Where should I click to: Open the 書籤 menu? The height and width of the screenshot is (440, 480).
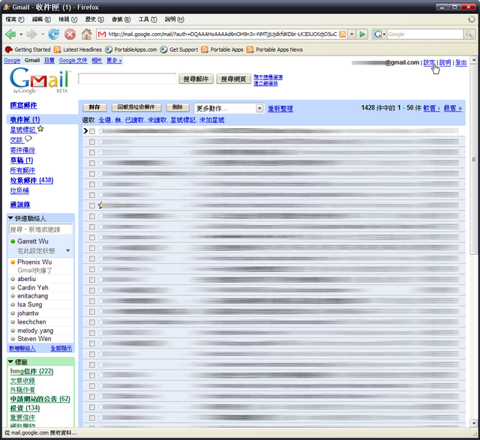[x=121, y=19]
